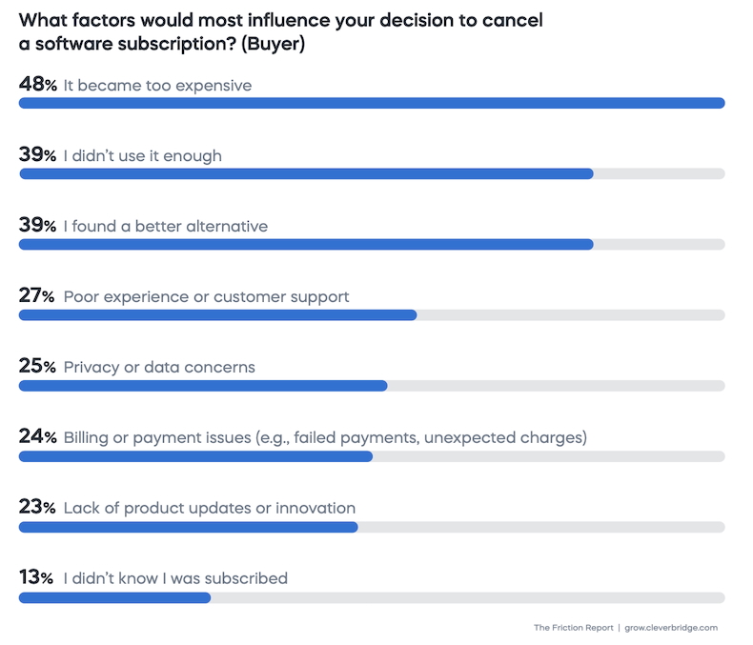Click the 'I didn't use it enough' label
This screenshot has width=753, height=645.
142,155
